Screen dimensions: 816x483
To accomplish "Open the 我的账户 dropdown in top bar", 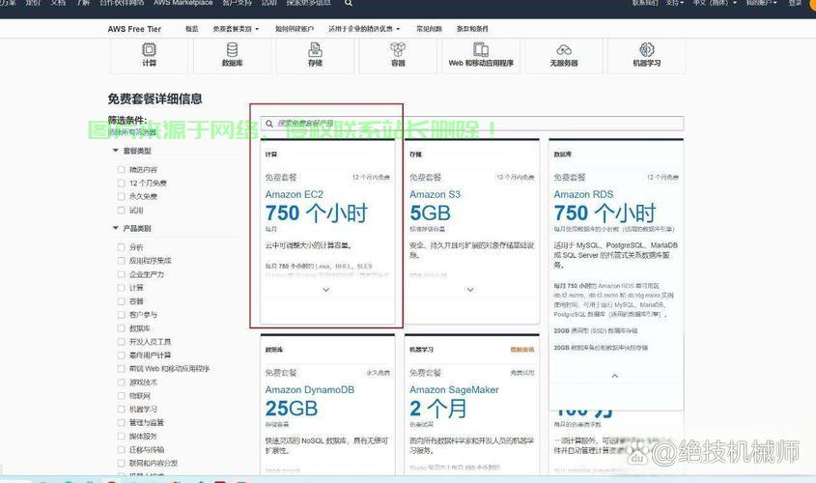I will 761,3.
